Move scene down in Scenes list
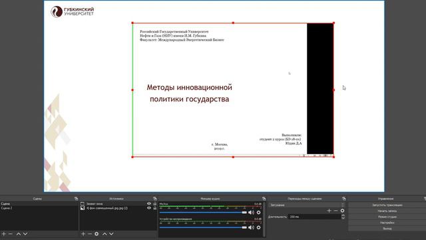Screen dimensions: 426x240 [25, 234]
